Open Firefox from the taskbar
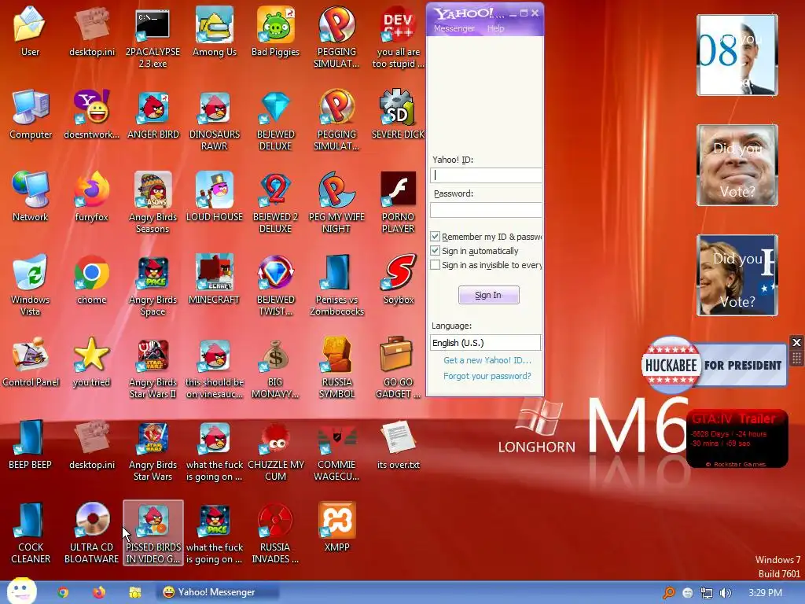 point(99,593)
